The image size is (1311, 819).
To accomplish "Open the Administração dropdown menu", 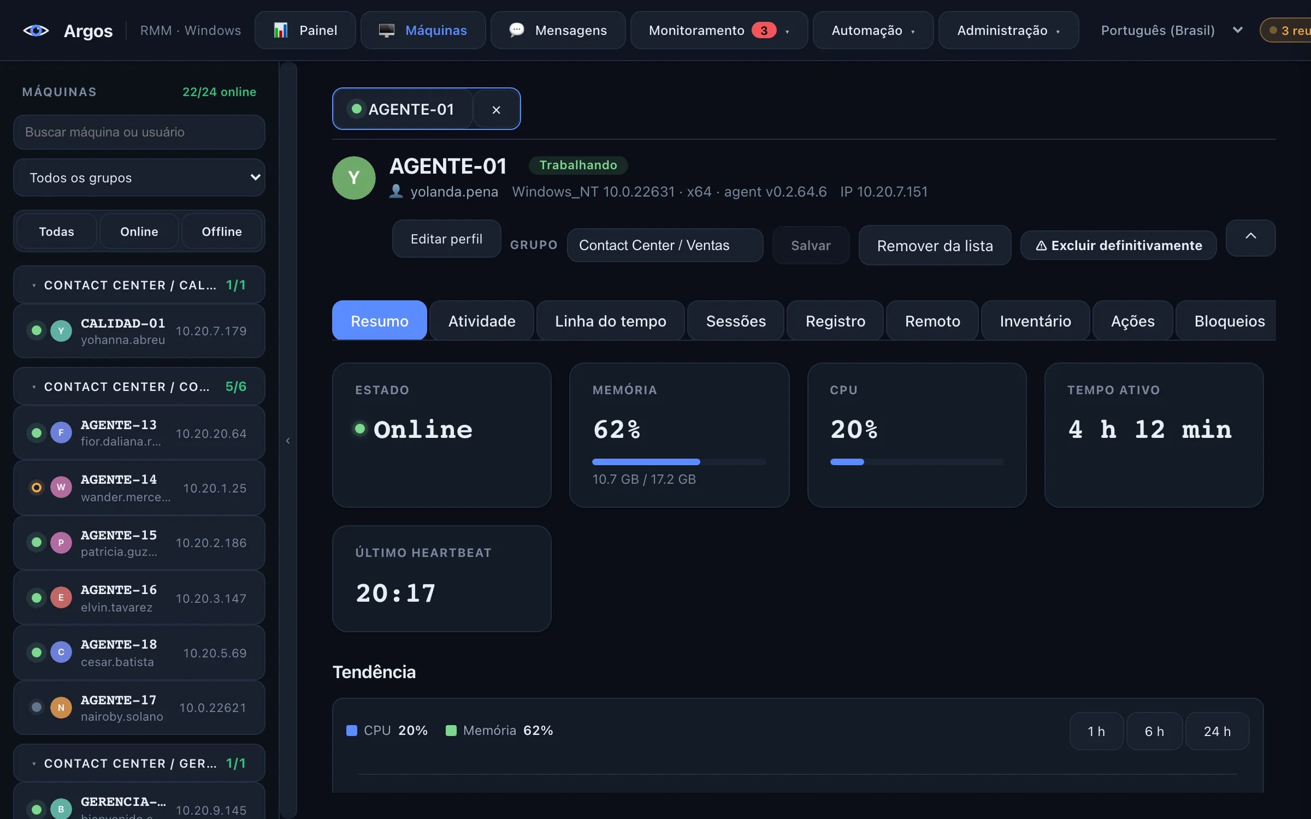I will click(x=1008, y=31).
